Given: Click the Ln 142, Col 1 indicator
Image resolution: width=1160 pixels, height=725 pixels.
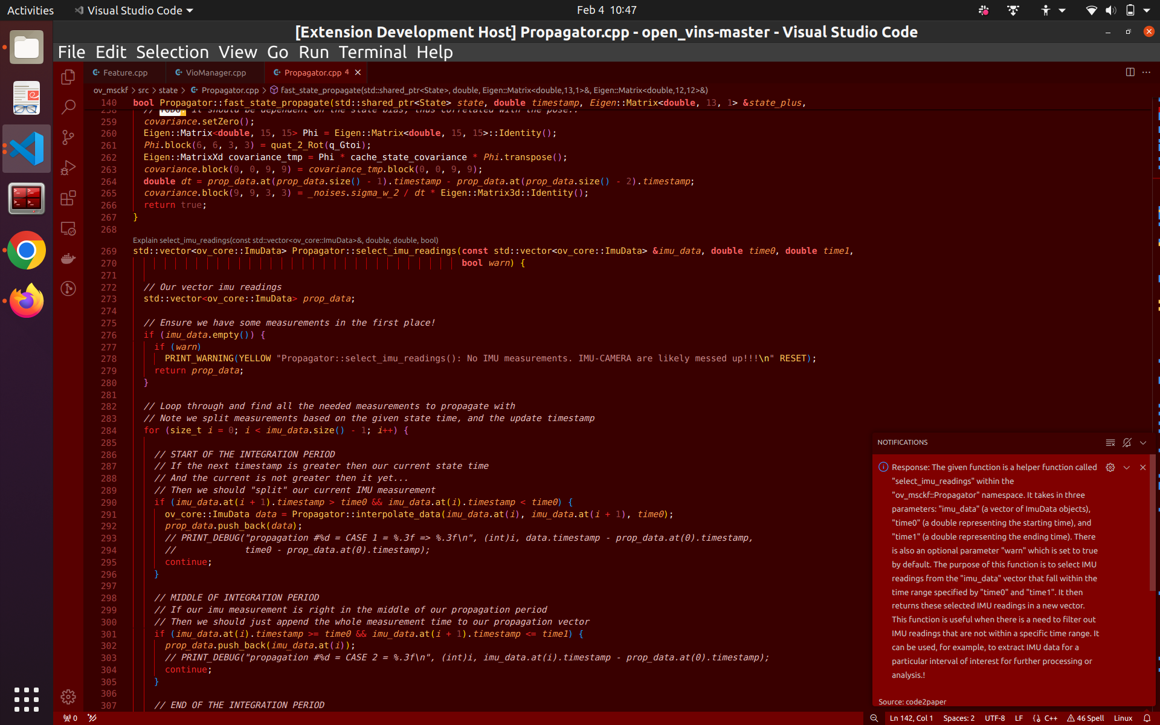Looking at the screenshot, I should click(x=911, y=718).
